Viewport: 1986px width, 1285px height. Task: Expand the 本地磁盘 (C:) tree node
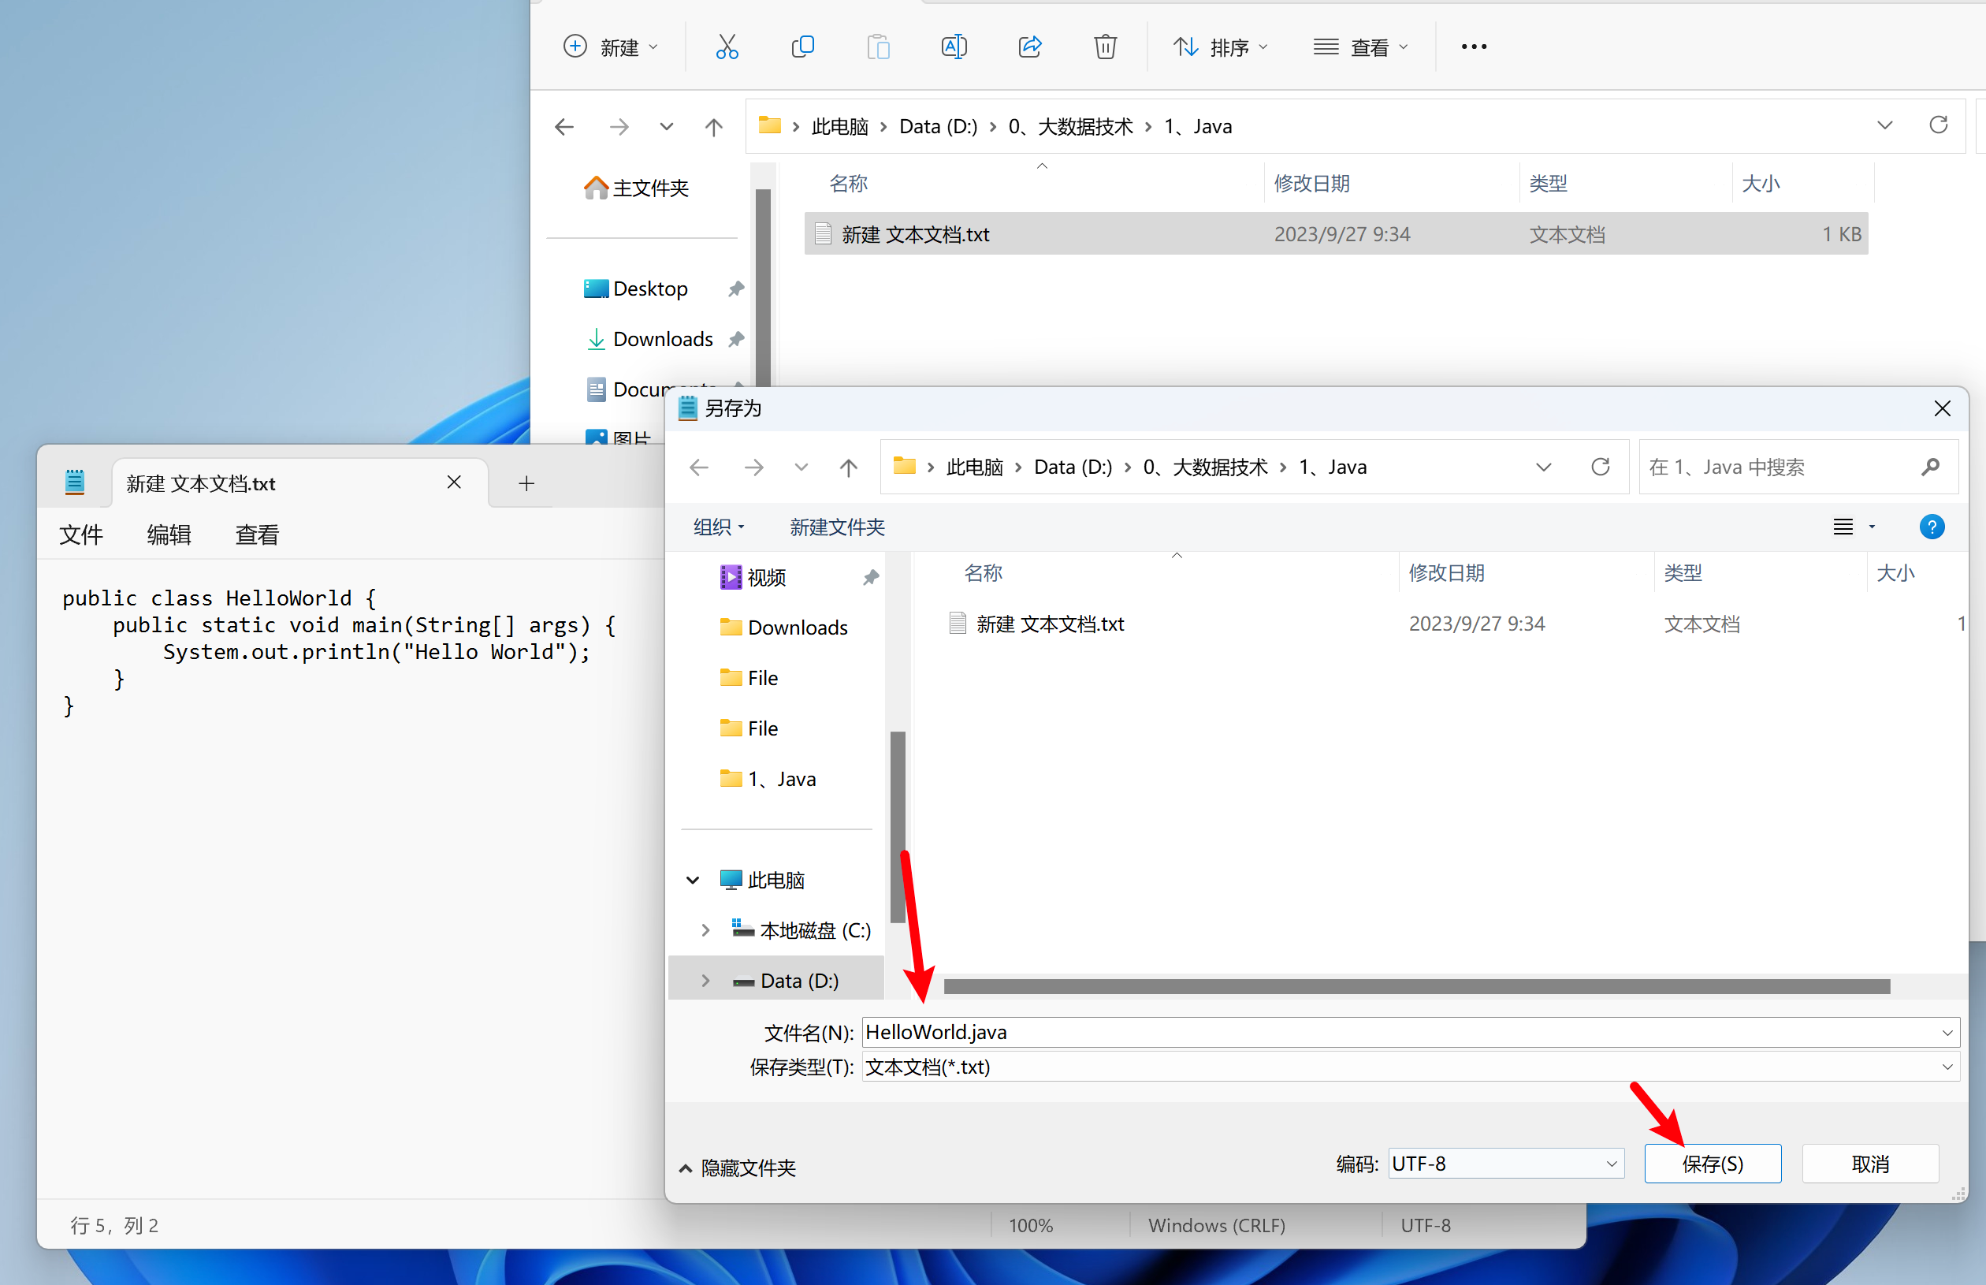705,930
